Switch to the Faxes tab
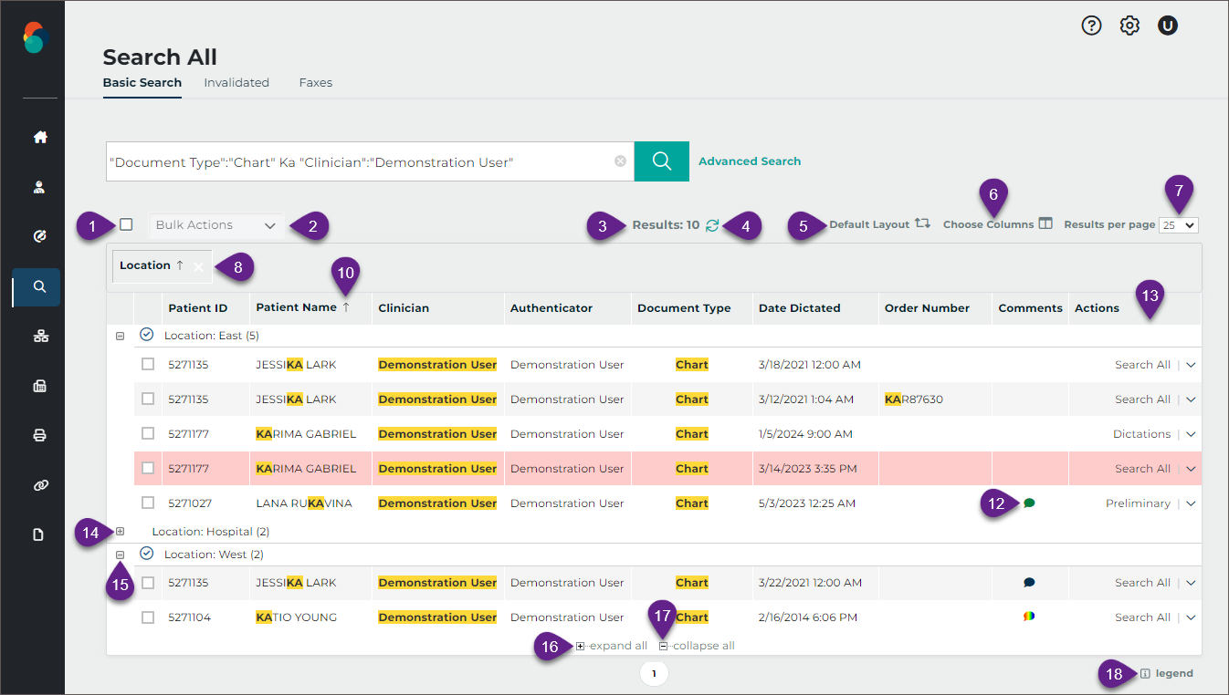1229x695 pixels. [315, 83]
